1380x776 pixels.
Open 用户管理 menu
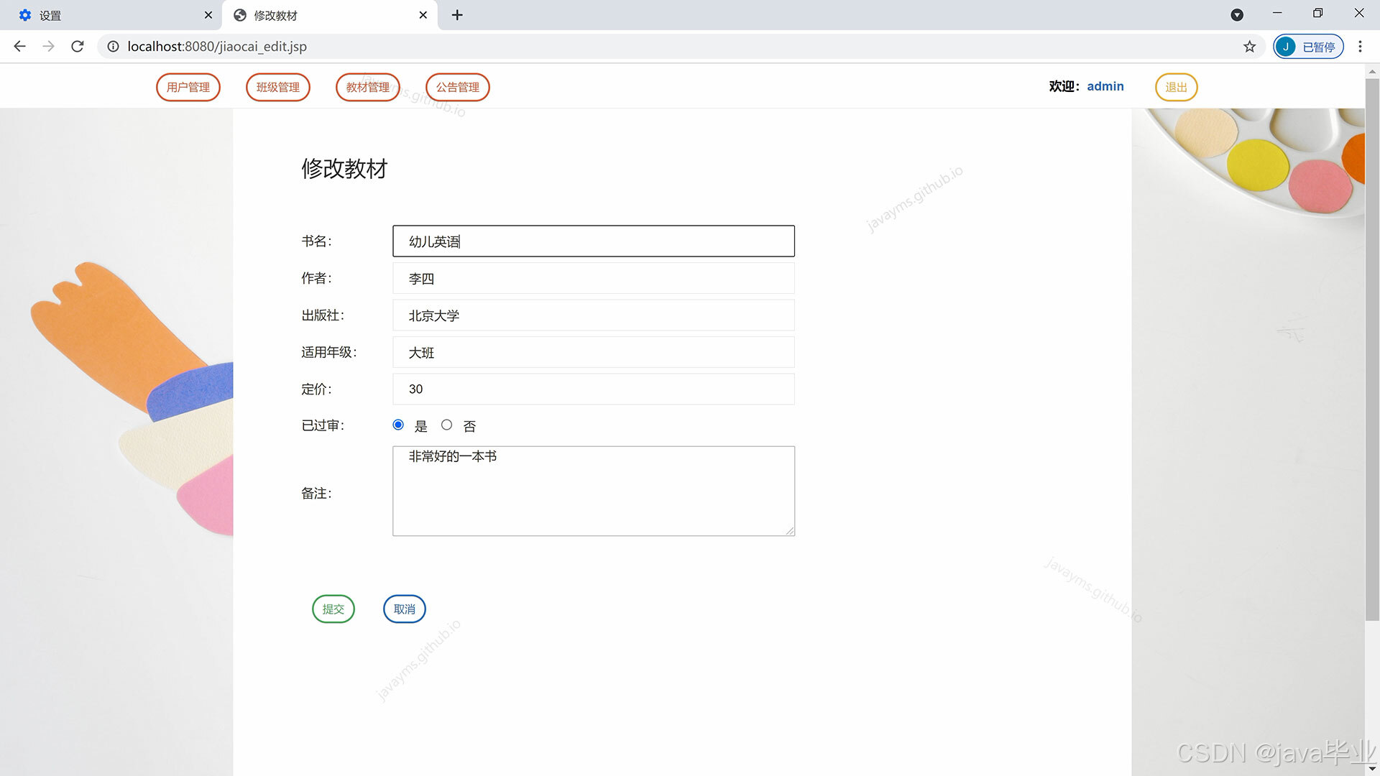tap(188, 87)
